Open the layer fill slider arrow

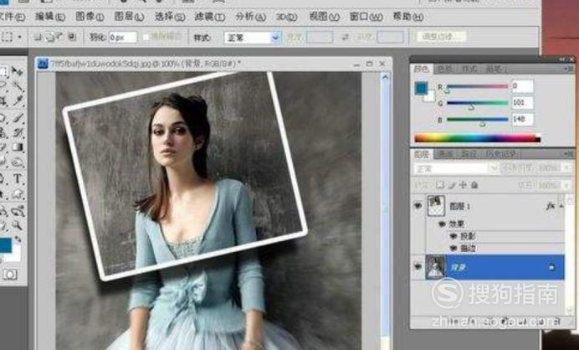(566, 185)
